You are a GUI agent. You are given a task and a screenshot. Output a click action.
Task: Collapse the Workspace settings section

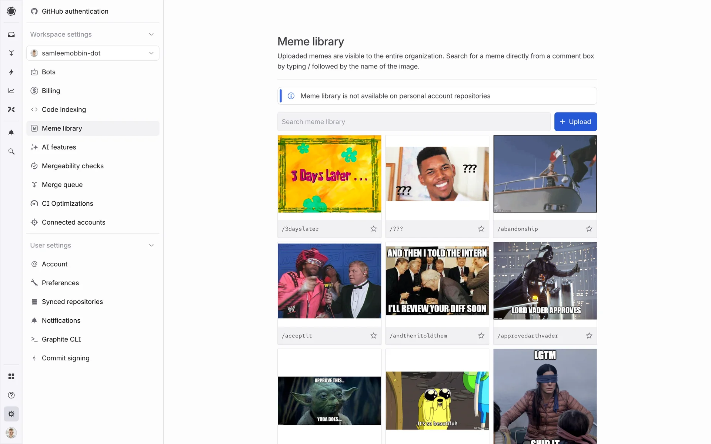[151, 34]
